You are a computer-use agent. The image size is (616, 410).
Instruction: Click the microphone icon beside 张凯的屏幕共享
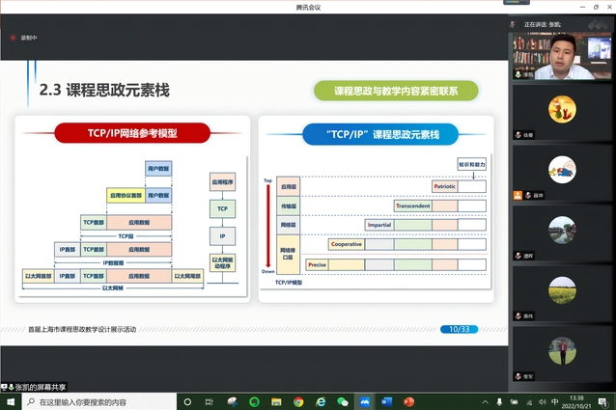point(6,386)
